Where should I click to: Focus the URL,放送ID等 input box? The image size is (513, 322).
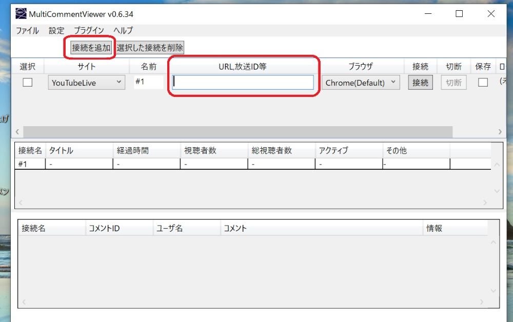pyautogui.click(x=243, y=83)
